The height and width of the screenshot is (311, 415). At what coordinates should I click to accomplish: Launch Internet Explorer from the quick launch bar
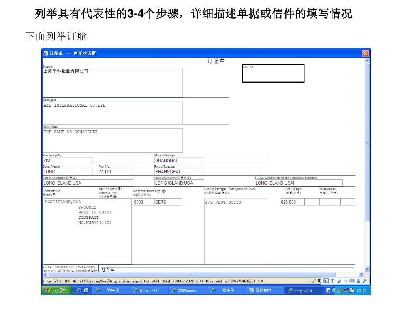[79, 290]
